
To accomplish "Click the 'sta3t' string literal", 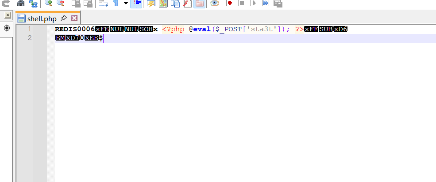I will 262,30.
